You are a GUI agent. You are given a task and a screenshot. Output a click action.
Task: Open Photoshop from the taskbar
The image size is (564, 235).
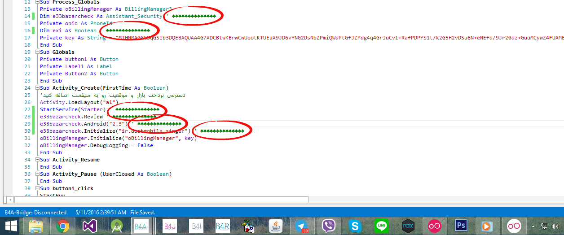[461, 226]
